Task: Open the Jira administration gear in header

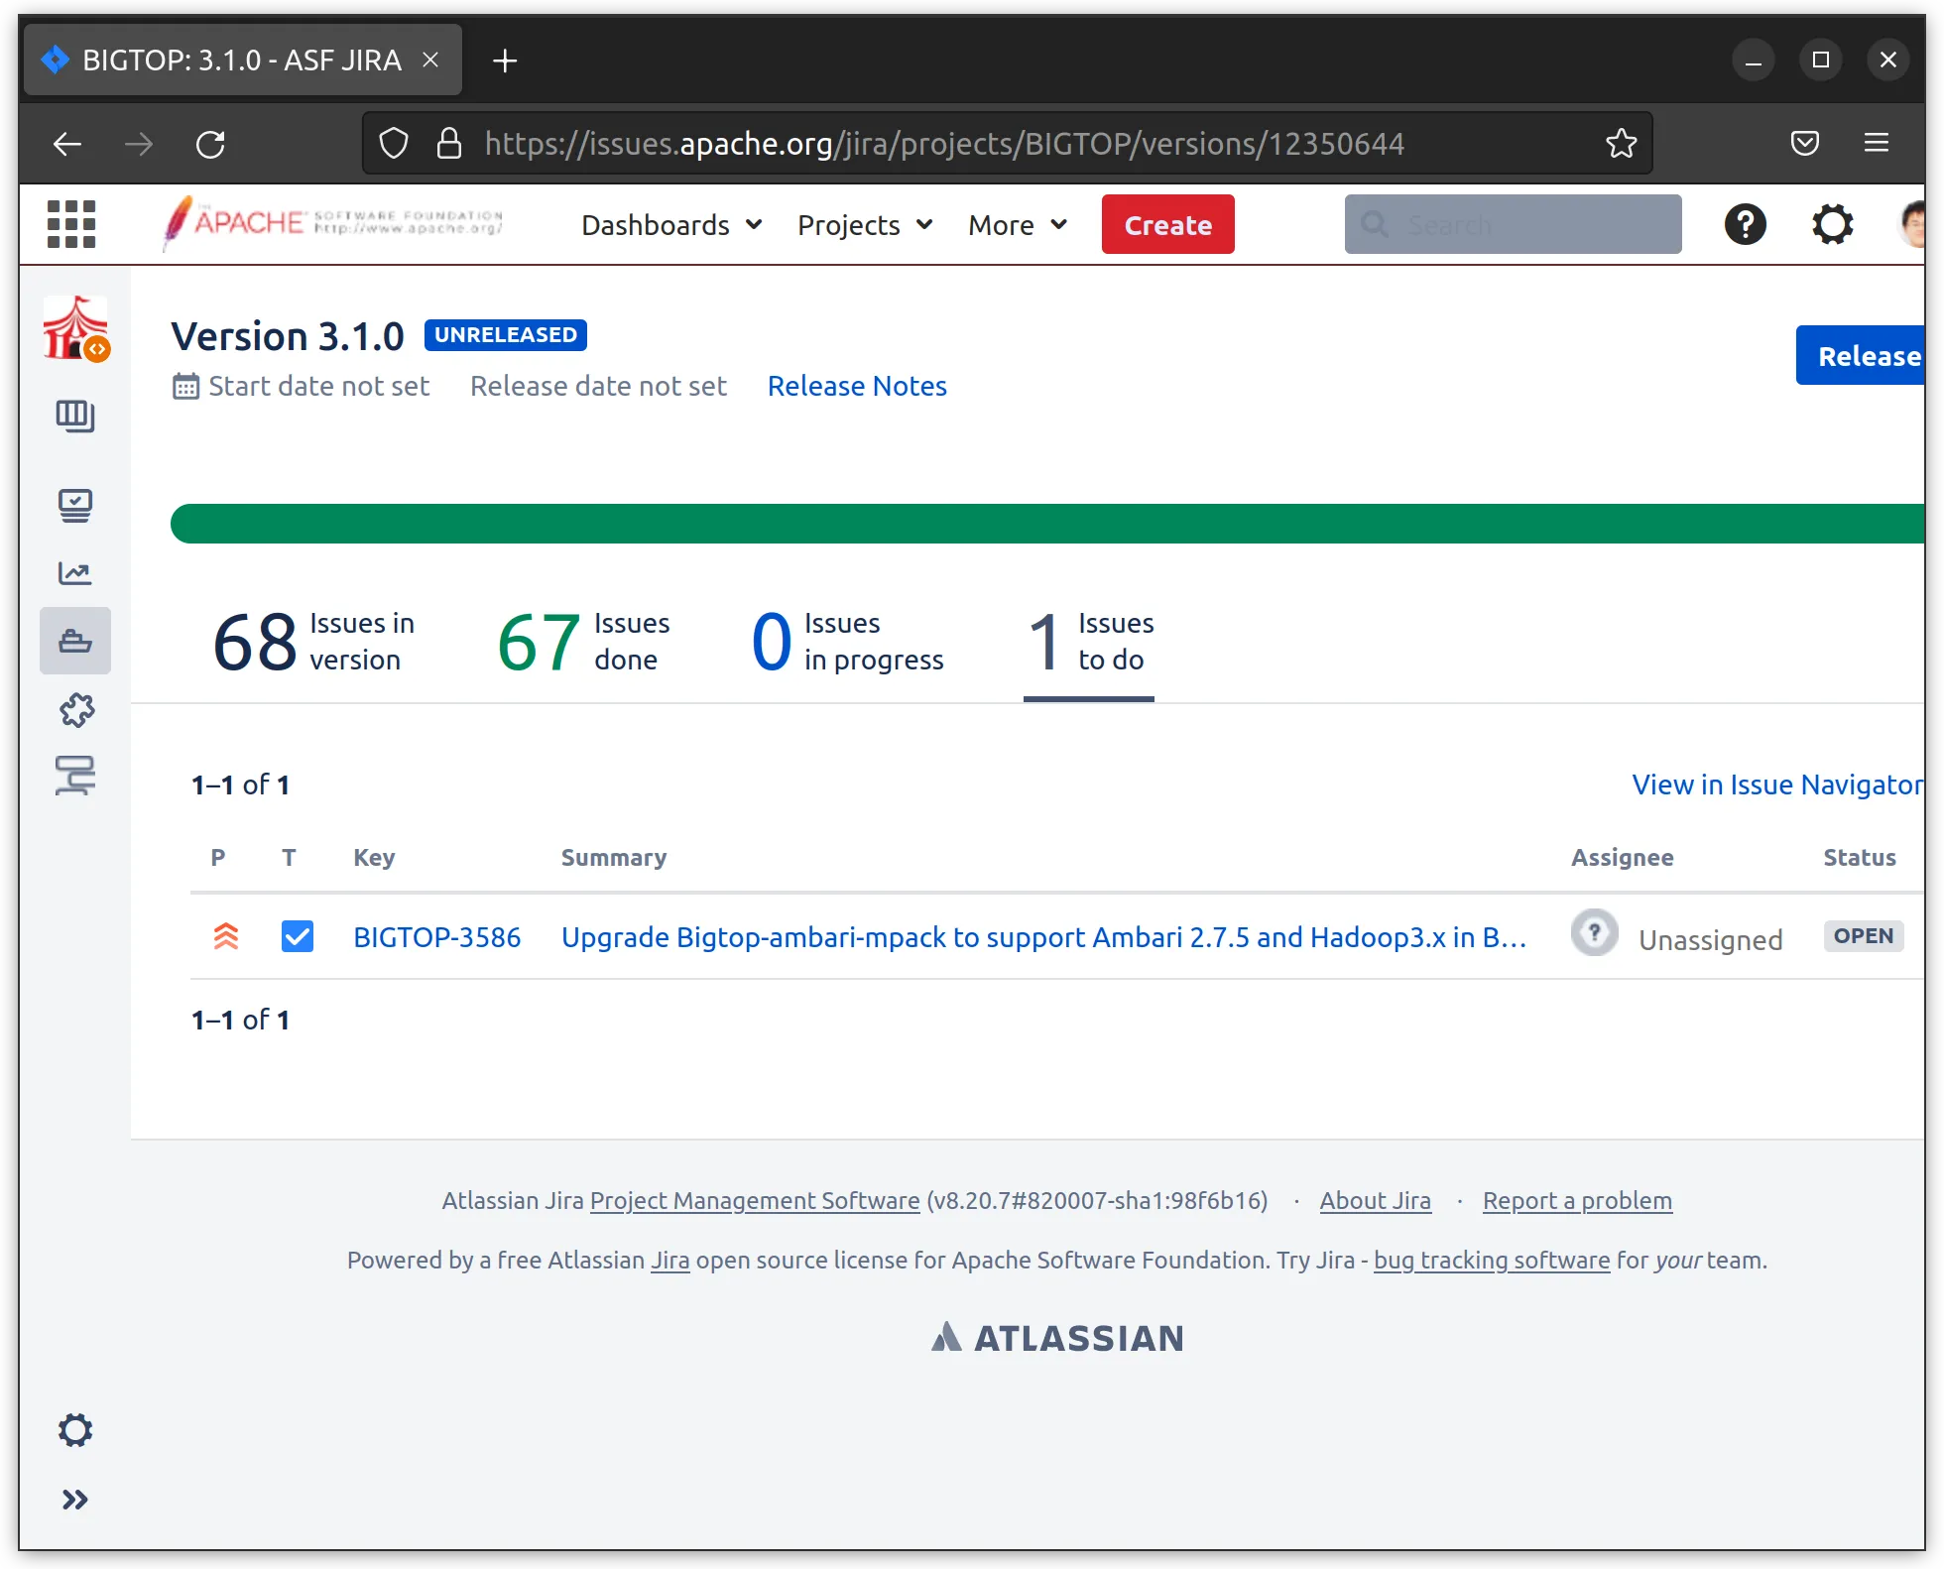Action: [x=1832, y=225]
